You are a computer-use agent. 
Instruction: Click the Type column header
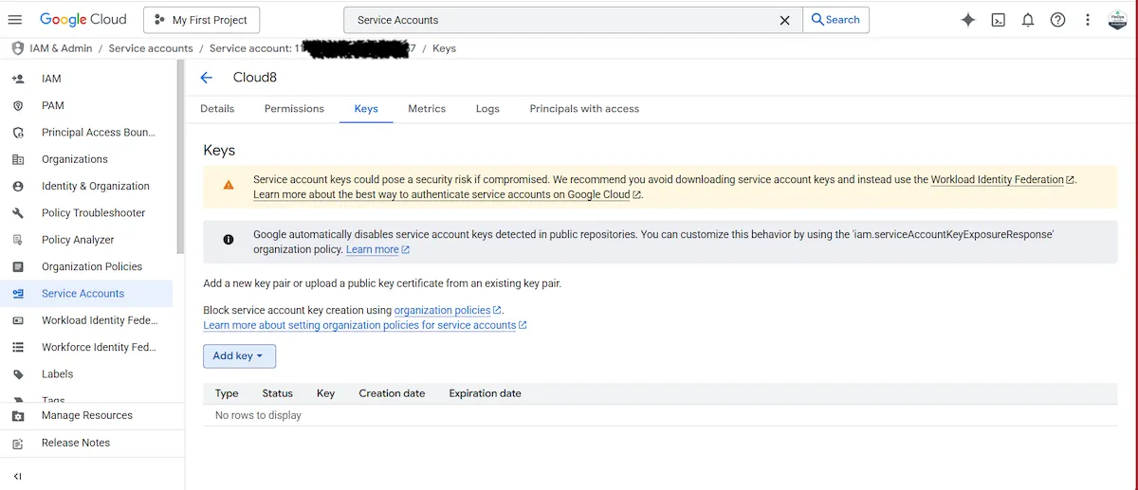(227, 393)
